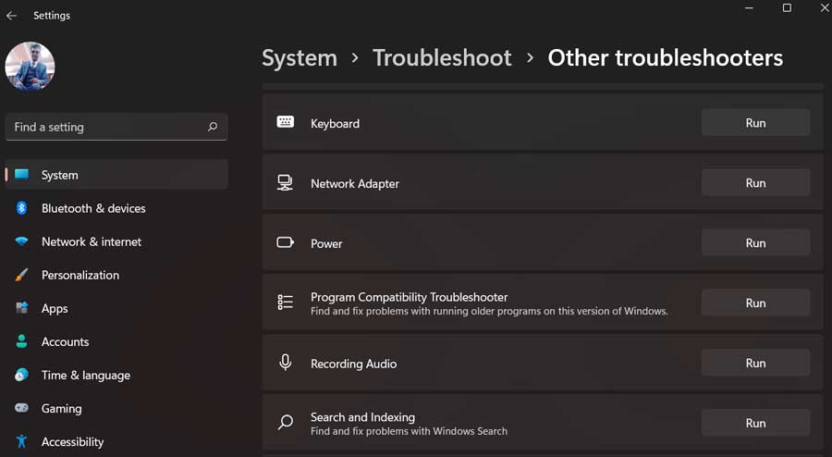Click the Wi-Fi icon beside Network & internet
The height and width of the screenshot is (457, 832).
point(22,241)
